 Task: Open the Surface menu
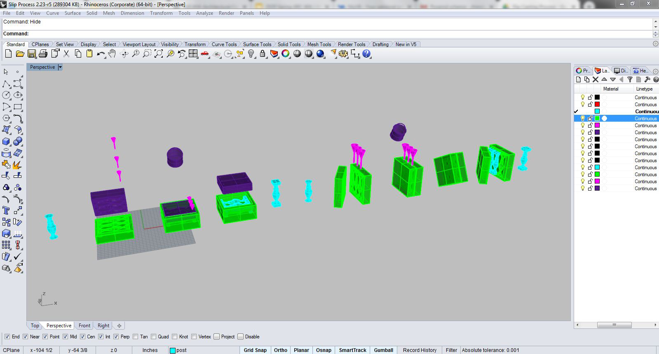tap(73, 13)
